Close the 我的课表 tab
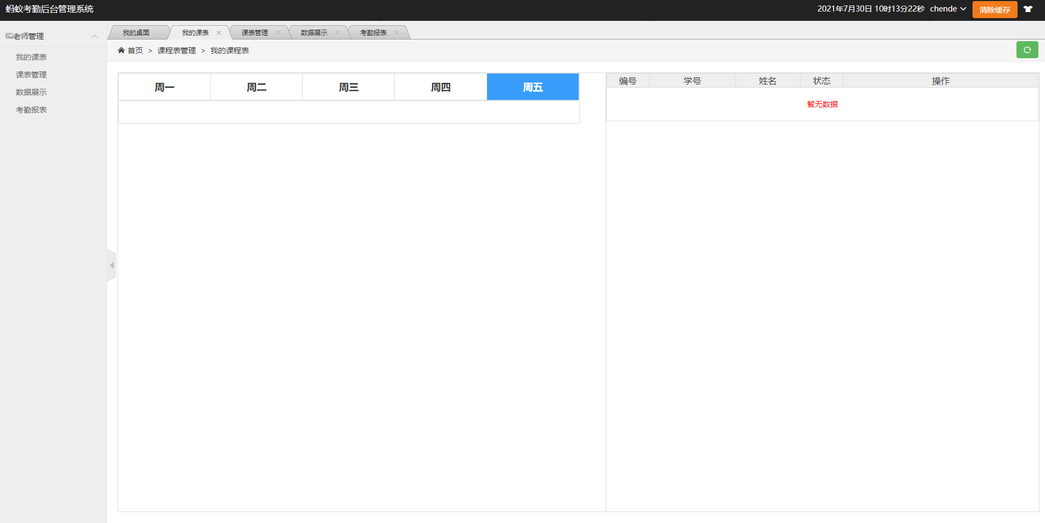Viewport: 1045px width, 523px height. 219,33
